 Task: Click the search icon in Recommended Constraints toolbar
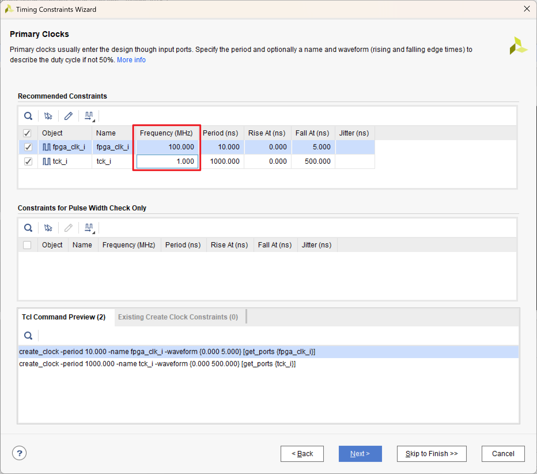[28, 116]
